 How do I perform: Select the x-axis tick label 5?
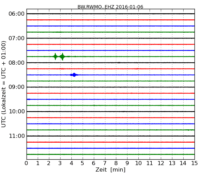pyautogui.click(x=82, y=163)
